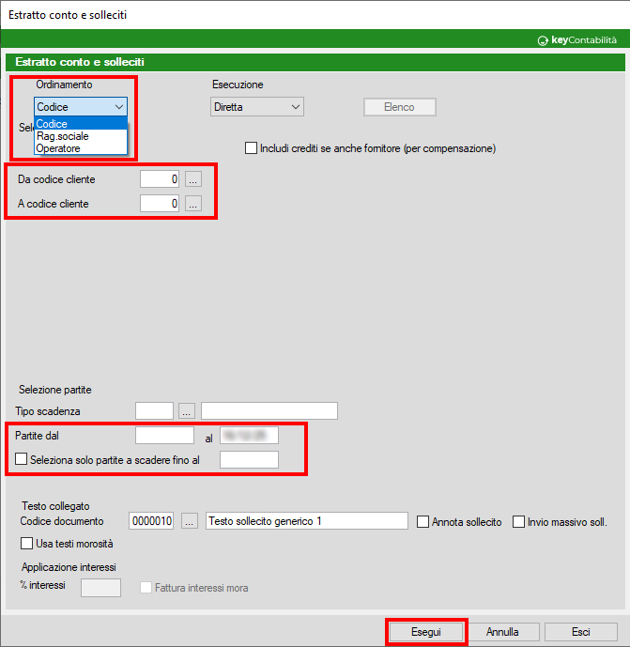The image size is (630, 647).
Task: Enable Includi crediti se anche fornitore
Action: pos(251,148)
